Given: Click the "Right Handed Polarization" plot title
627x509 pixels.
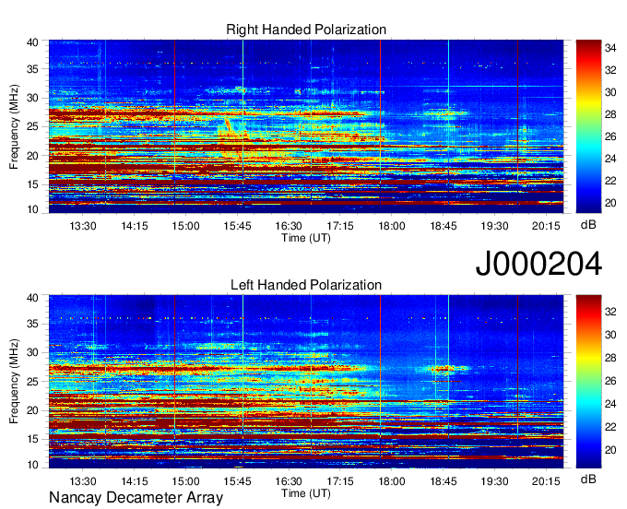Looking at the screenshot, I should pos(306,30).
